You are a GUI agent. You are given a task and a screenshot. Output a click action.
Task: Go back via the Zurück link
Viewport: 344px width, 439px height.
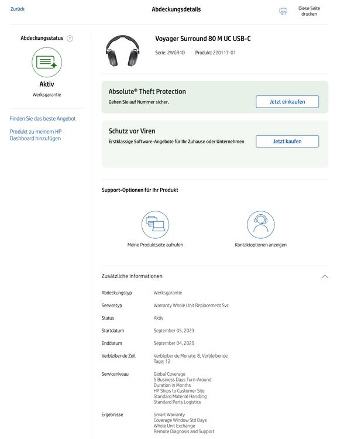point(18,9)
